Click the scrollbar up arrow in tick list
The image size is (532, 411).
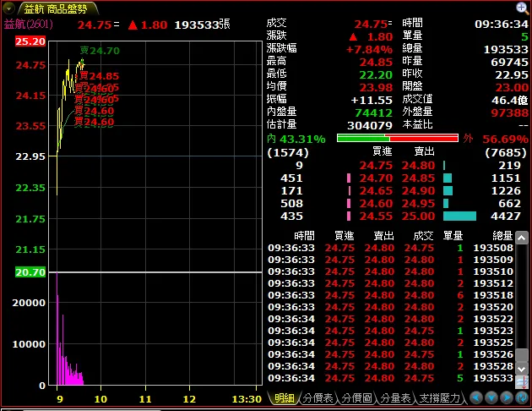[522, 238]
